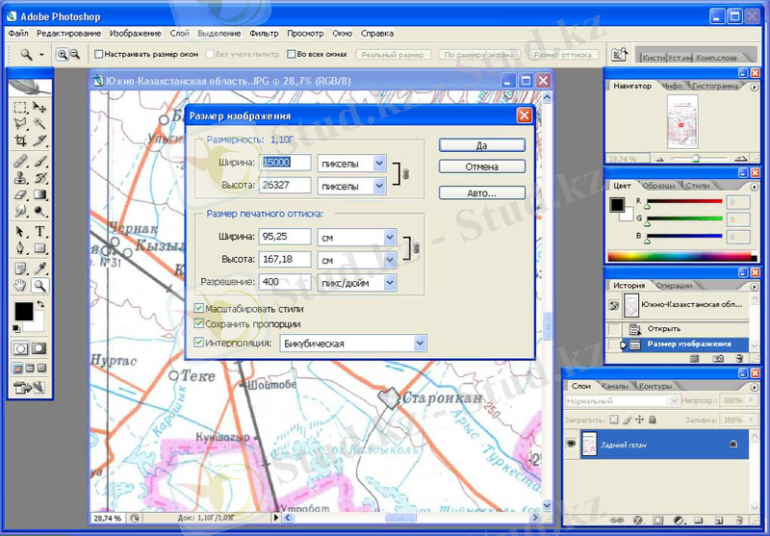The image size is (770, 536).
Task: Hide the Задний план layer via eye icon
Action: (572, 444)
